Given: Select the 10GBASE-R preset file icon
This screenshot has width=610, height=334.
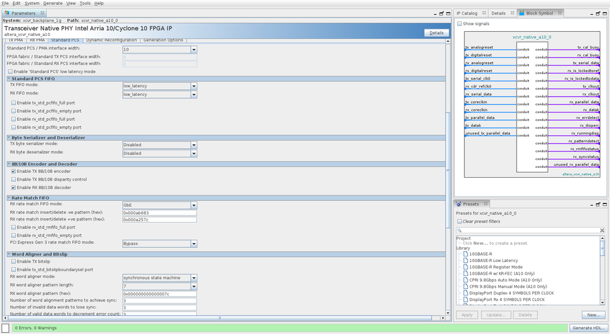Looking at the screenshot, I should [465, 254].
